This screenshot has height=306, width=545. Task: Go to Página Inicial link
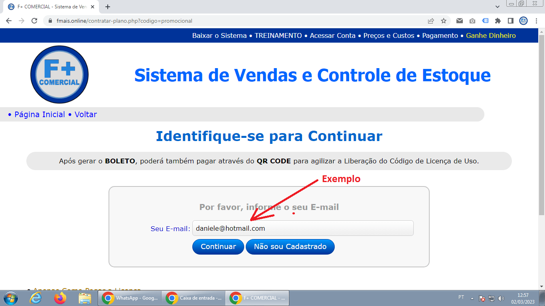pos(39,114)
